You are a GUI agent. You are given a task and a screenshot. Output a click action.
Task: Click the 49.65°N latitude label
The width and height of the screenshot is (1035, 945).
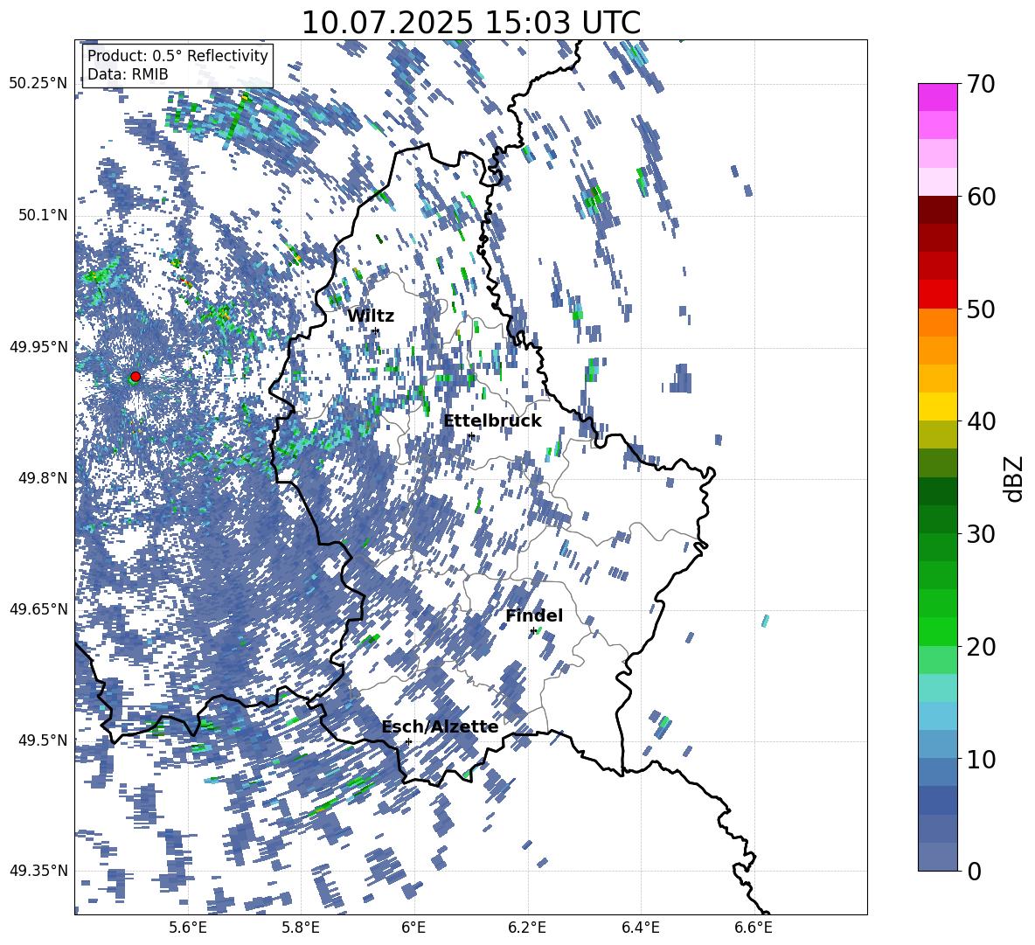pos(38,609)
